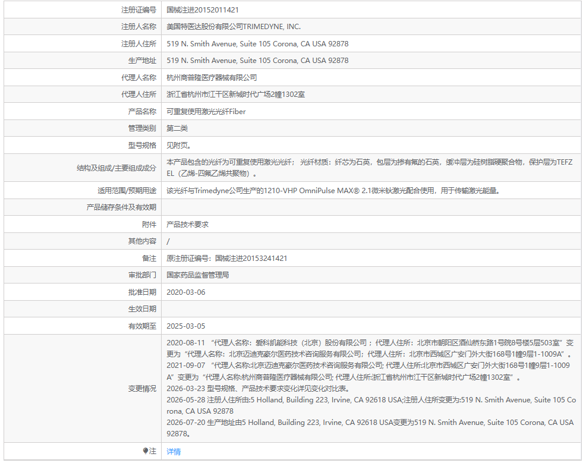Click the 其他内容 label
The width and height of the screenshot is (583, 463).
pos(143,241)
